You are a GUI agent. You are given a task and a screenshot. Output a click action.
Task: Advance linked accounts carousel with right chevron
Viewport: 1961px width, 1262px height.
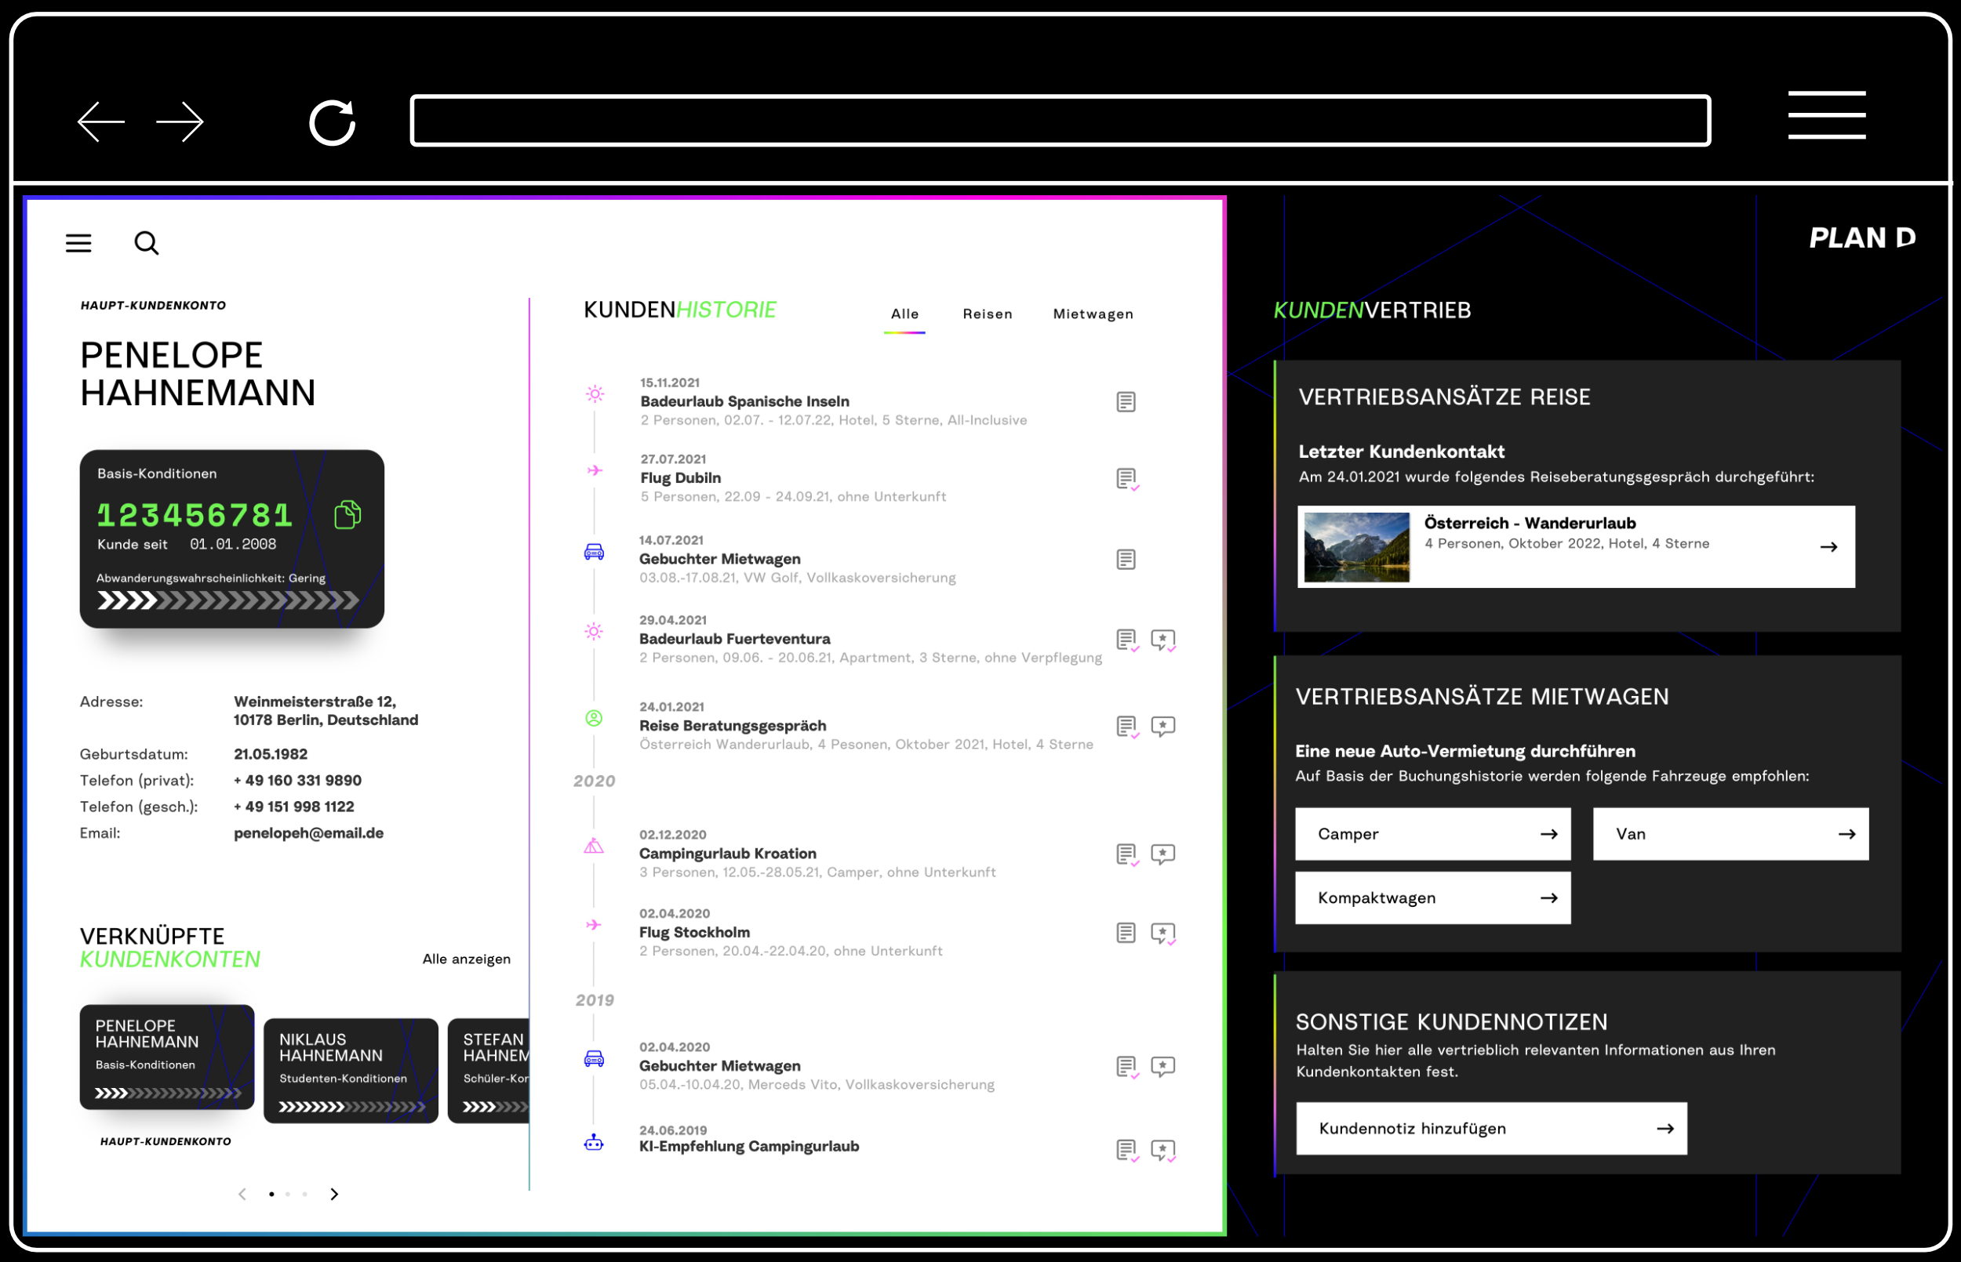(x=334, y=1194)
